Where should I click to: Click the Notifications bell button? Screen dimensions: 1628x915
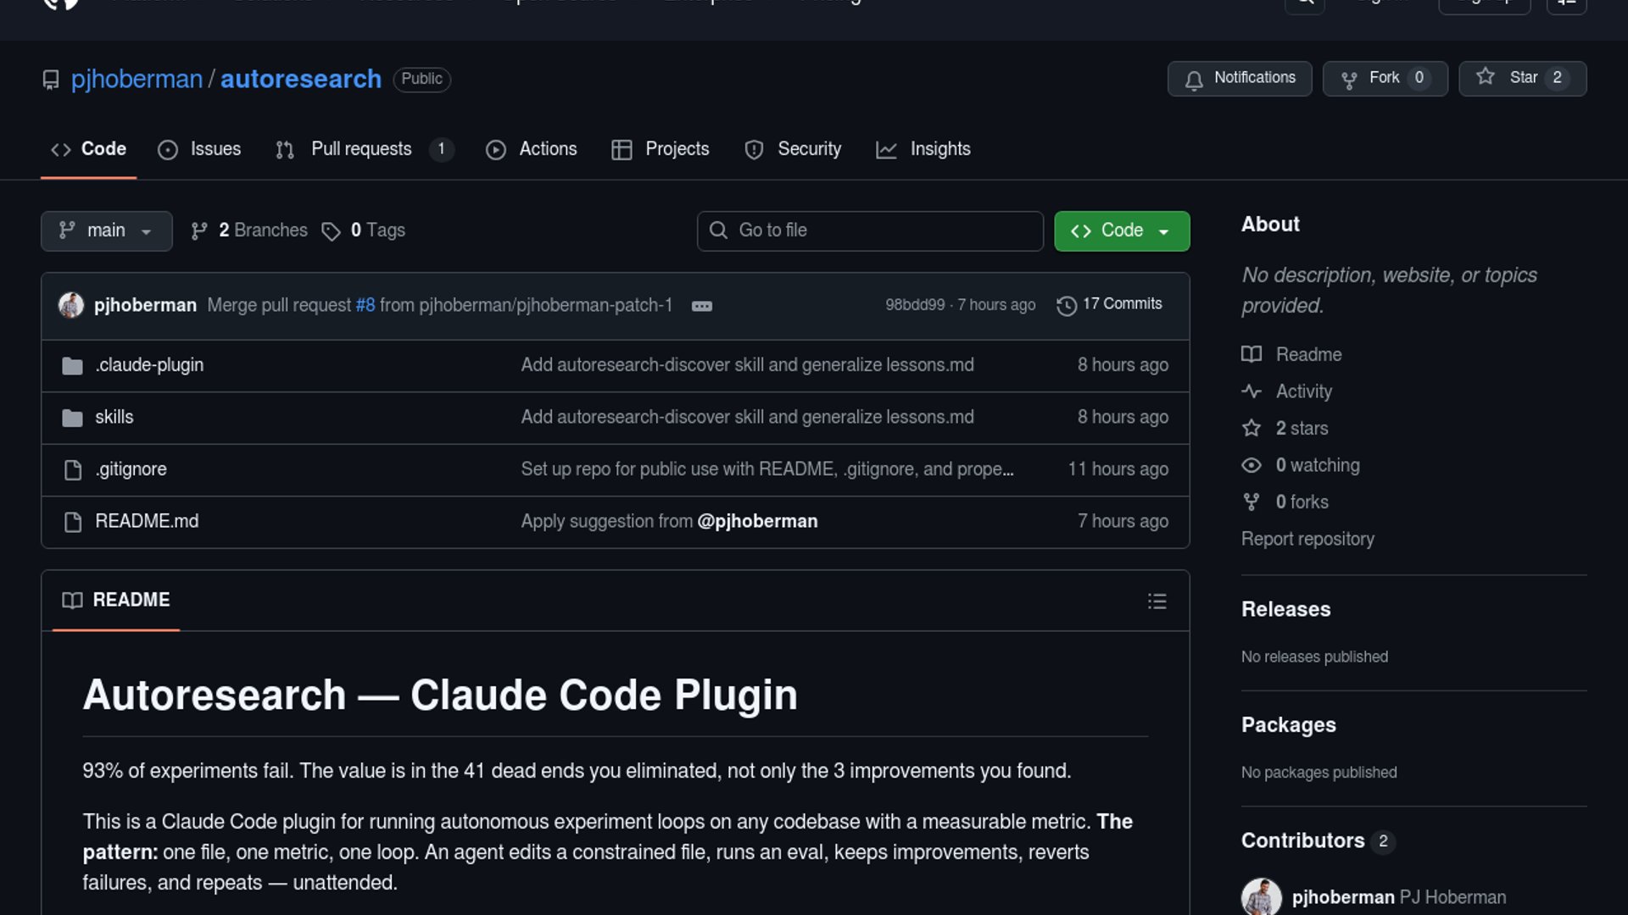[1239, 79]
